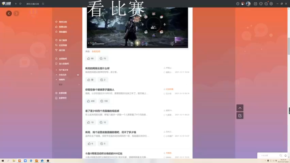
Task: Open the post 看了夏少你四个月直播的观后感
Action: (x=102, y=111)
